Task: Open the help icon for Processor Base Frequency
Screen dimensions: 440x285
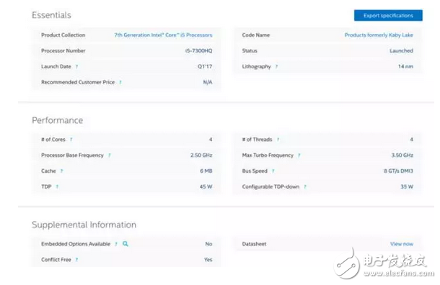Action: point(109,155)
